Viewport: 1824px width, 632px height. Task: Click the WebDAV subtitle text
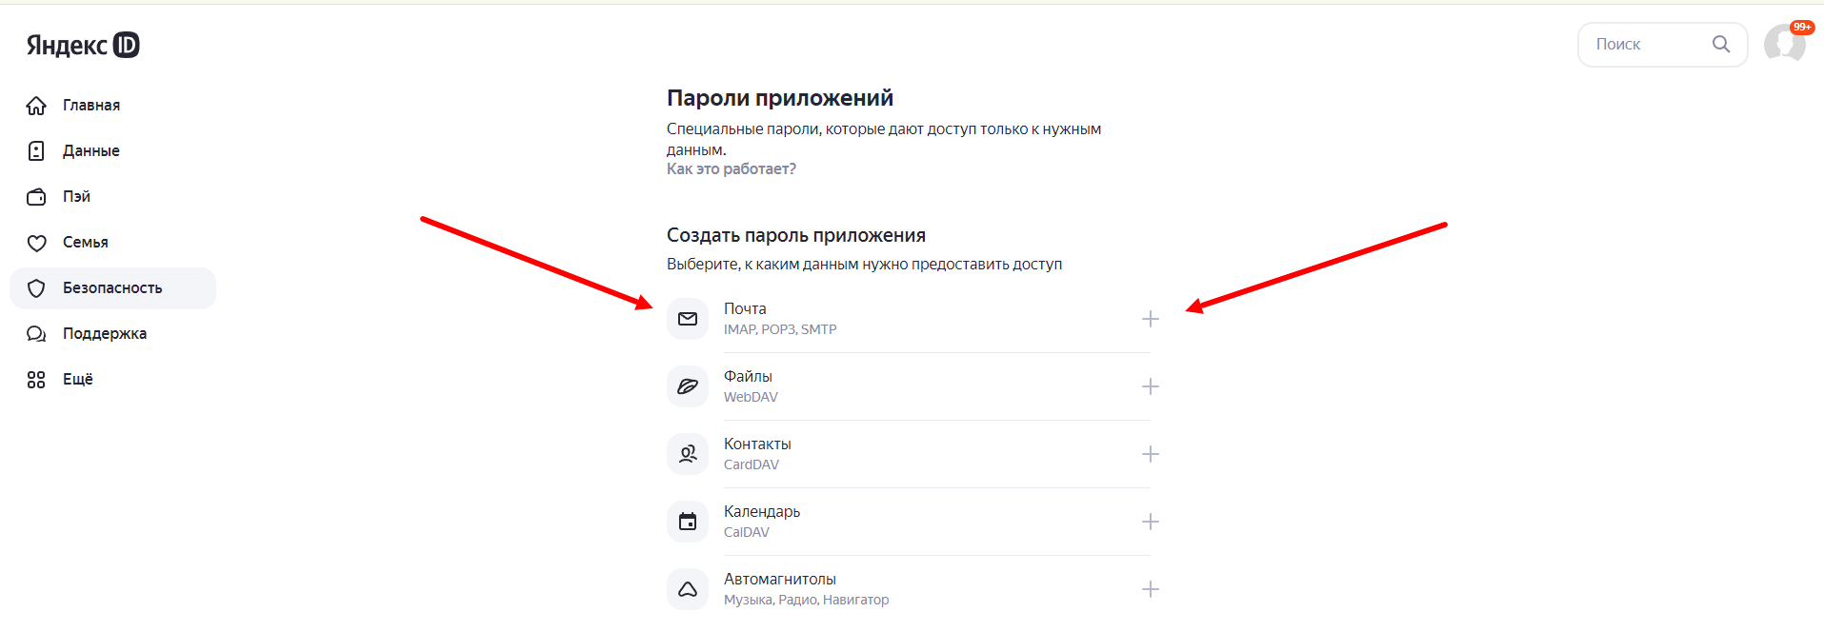pyautogui.click(x=751, y=397)
